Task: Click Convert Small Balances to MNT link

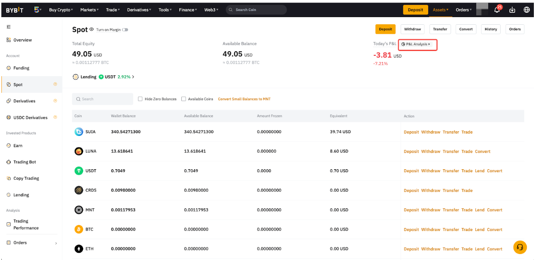Action: click(x=244, y=99)
